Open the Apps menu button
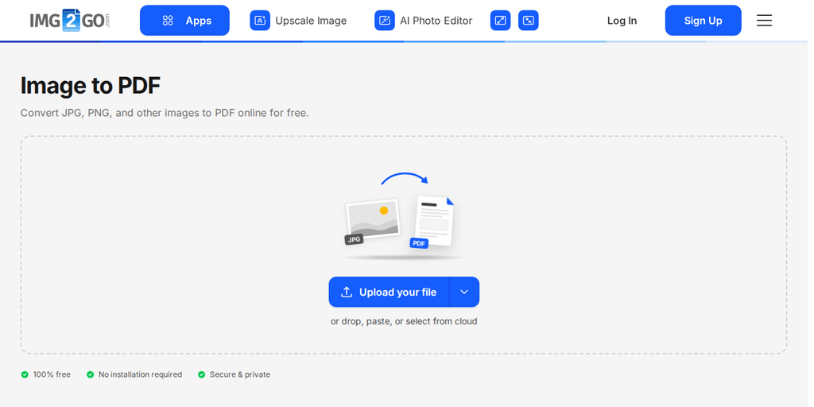This screenshot has width=814, height=407. point(186,21)
